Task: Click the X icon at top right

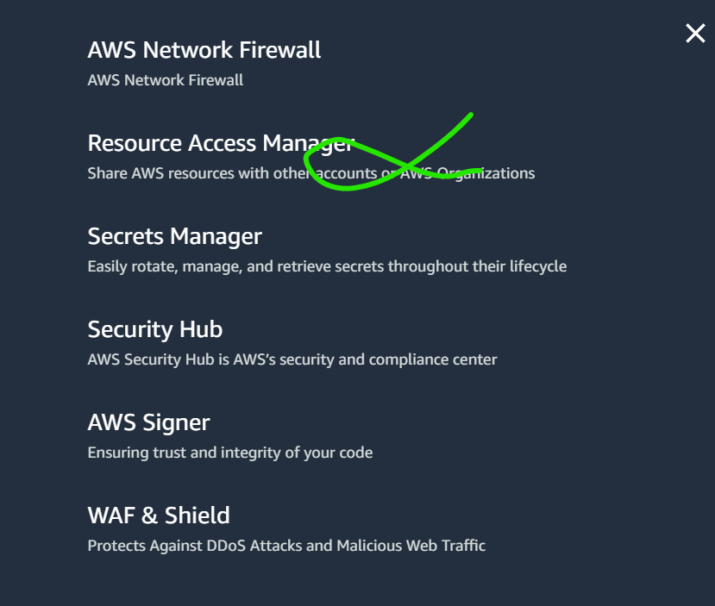Action: click(x=695, y=33)
